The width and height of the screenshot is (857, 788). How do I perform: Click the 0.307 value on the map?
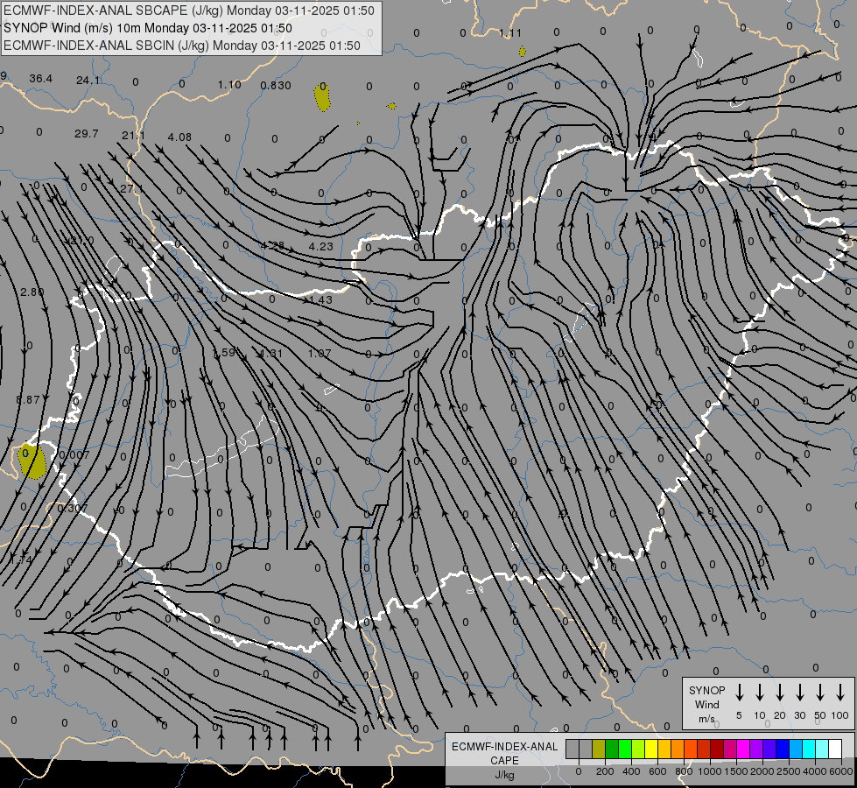point(72,508)
